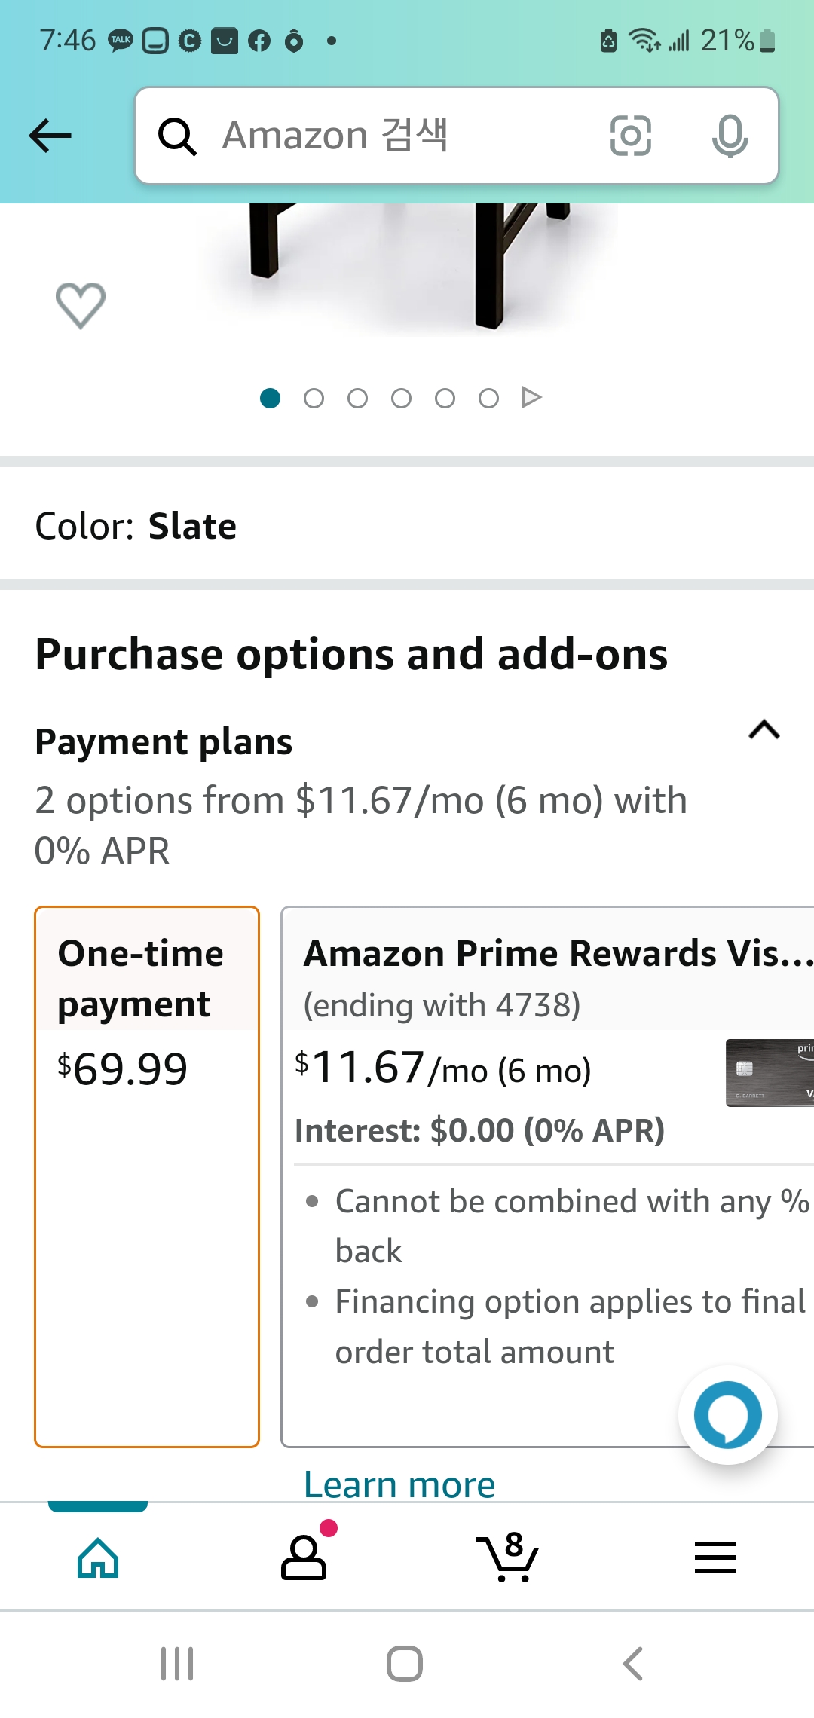Screen dimensions: 814x1718
Task: Open the hamburger menu tab
Action: (x=715, y=1557)
